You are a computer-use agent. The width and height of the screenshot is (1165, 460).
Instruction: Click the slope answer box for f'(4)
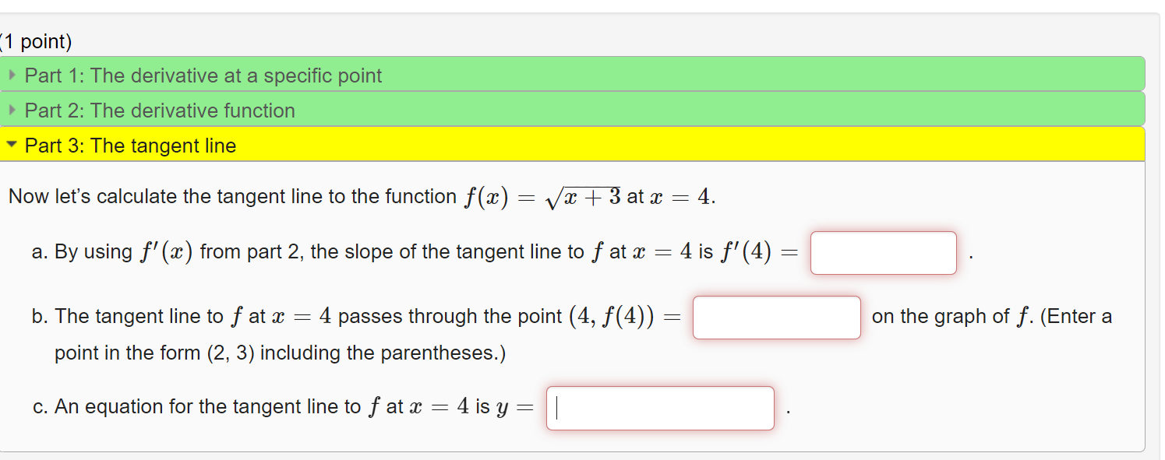pos(883,252)
